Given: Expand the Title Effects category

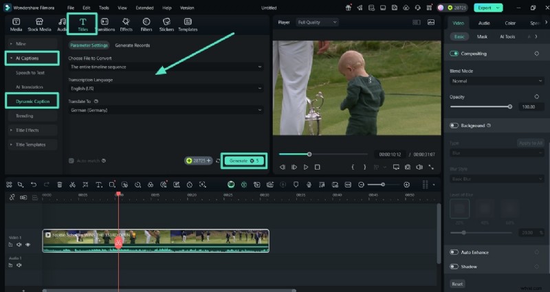Looking at the screenshot, I should [27, 130].
